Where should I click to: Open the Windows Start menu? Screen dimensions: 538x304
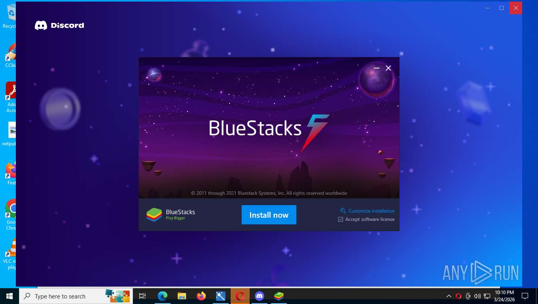pyautogui.click(x=9, y=296)
